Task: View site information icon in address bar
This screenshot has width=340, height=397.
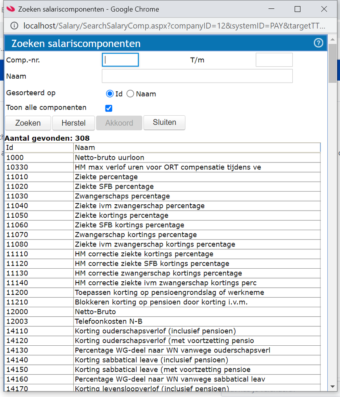Action: pyautogui.click(x=14, y=26)
